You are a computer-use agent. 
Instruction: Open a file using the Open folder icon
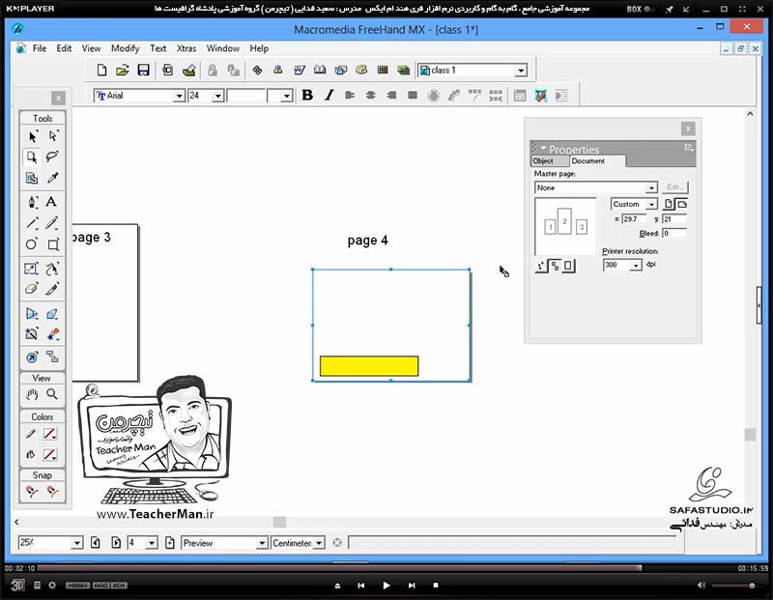123,70
